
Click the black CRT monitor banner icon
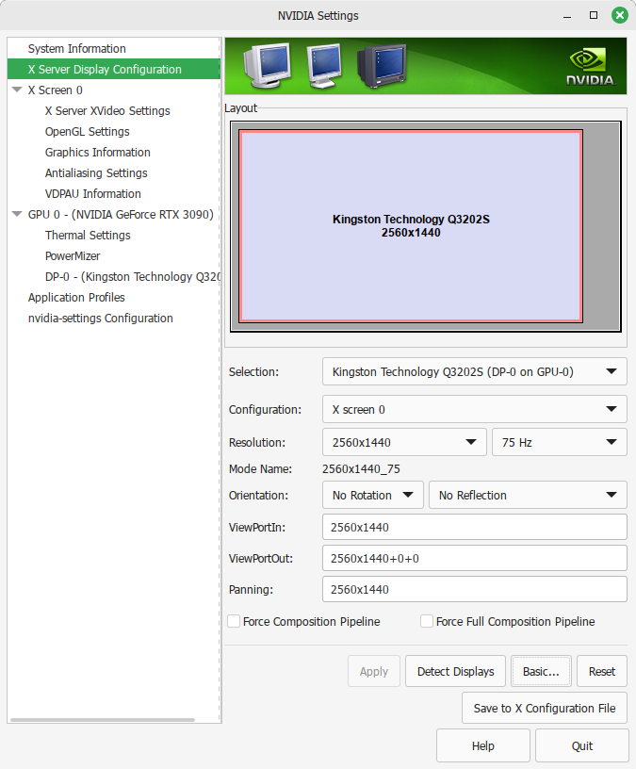click(x=382, y=66)
